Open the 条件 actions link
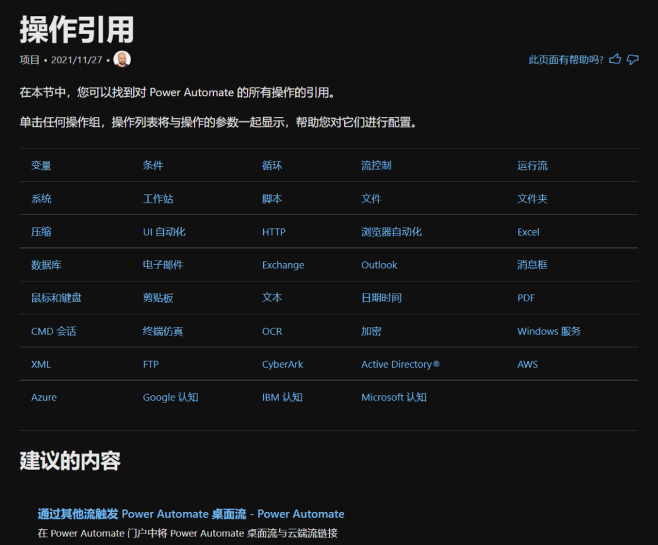Screen dimensions: 658x545 pyautogui.click(x=153, y=165)
